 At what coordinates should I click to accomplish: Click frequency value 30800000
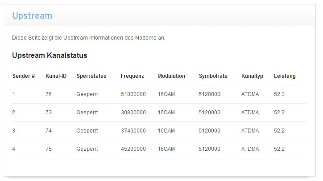coord(133,113)
